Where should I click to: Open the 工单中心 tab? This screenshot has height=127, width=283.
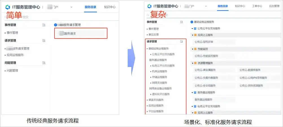click(x=257, y=6)
